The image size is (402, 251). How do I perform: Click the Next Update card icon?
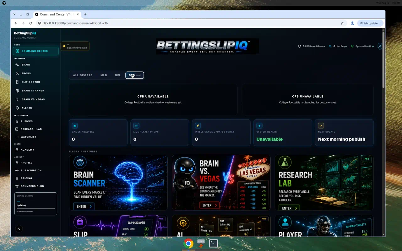[321, 126]
